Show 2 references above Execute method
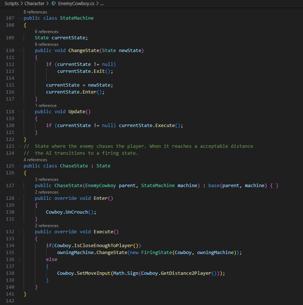303x305 pixels. pos(47,226)
